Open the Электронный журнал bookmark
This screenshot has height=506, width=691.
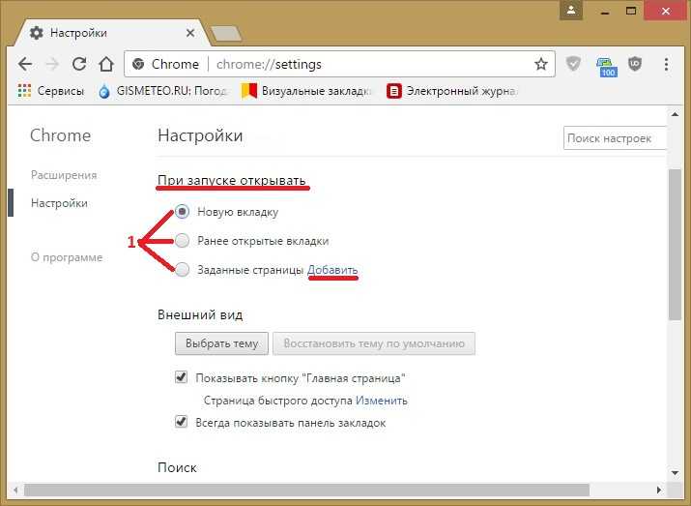click(x=452, y=91)
